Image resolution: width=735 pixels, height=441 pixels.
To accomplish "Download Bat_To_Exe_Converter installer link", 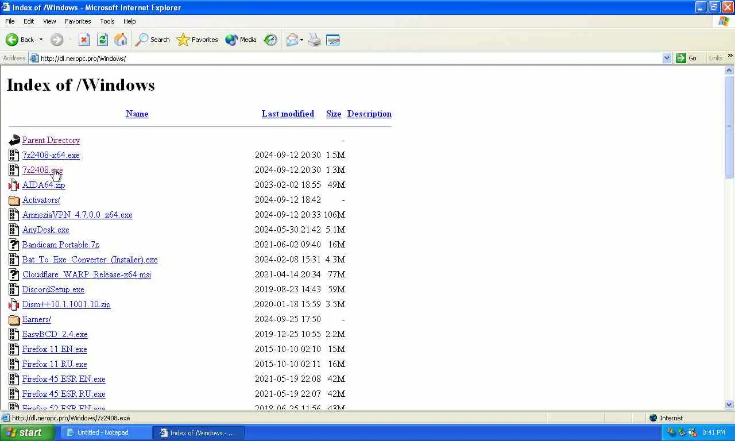I will (x=90, y=260).
